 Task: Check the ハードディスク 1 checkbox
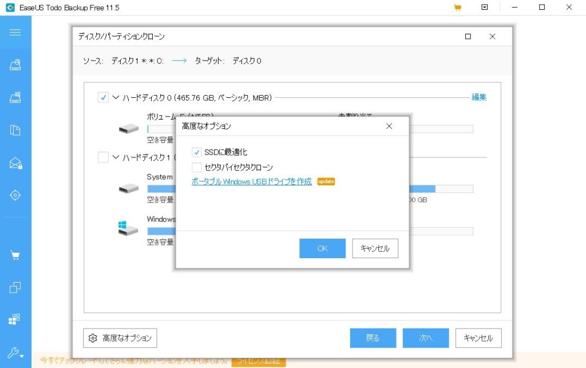click(x=103, y=157)
